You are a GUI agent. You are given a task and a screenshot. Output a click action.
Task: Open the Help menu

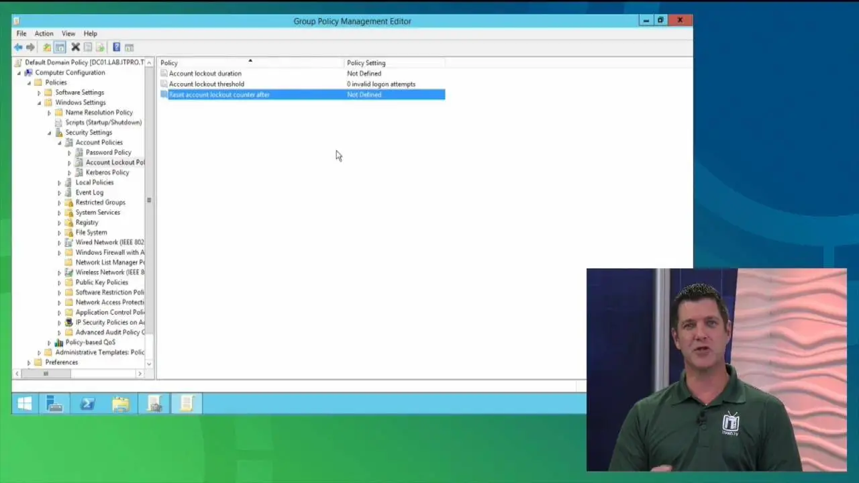tap(90, 34)
